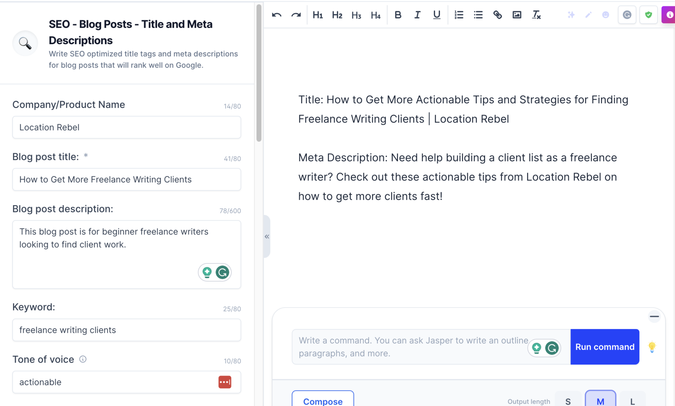Click Company/Product Name input field
The image size is (675, 406).
click(127, 127)
